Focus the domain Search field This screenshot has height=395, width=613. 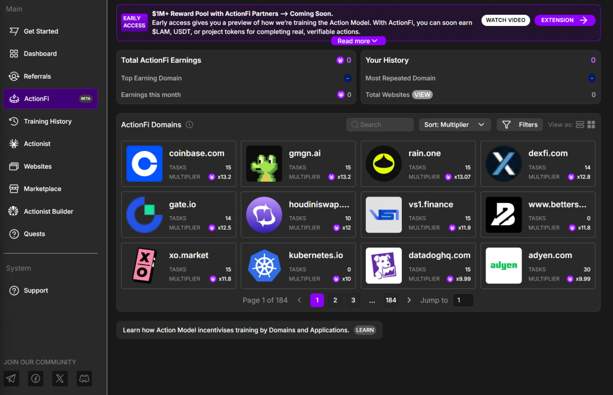coord(380,125)
